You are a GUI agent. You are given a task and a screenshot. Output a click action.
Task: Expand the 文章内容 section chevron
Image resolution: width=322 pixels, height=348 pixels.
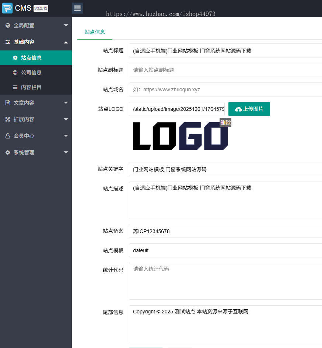pos(66,102)
